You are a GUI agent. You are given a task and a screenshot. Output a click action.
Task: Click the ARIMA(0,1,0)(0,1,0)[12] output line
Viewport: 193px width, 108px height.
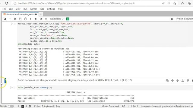[59, 52]
